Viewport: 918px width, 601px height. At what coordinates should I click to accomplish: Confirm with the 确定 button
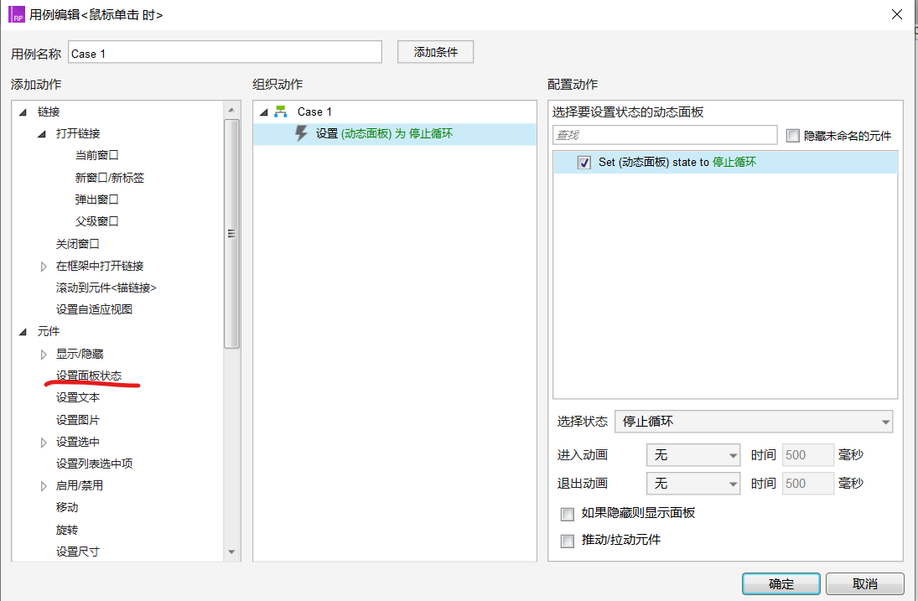[781, 583]
